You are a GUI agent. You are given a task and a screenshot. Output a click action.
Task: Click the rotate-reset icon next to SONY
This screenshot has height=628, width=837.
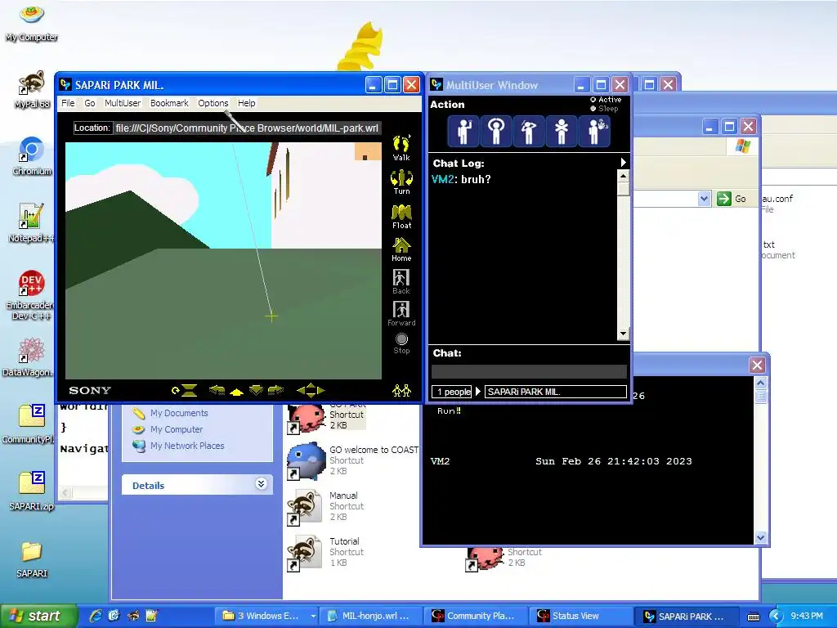(x=185, y=390)
